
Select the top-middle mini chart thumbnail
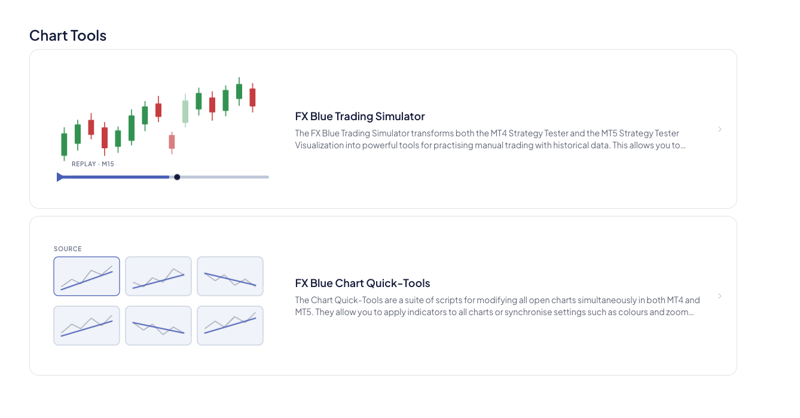coord(158,276)
